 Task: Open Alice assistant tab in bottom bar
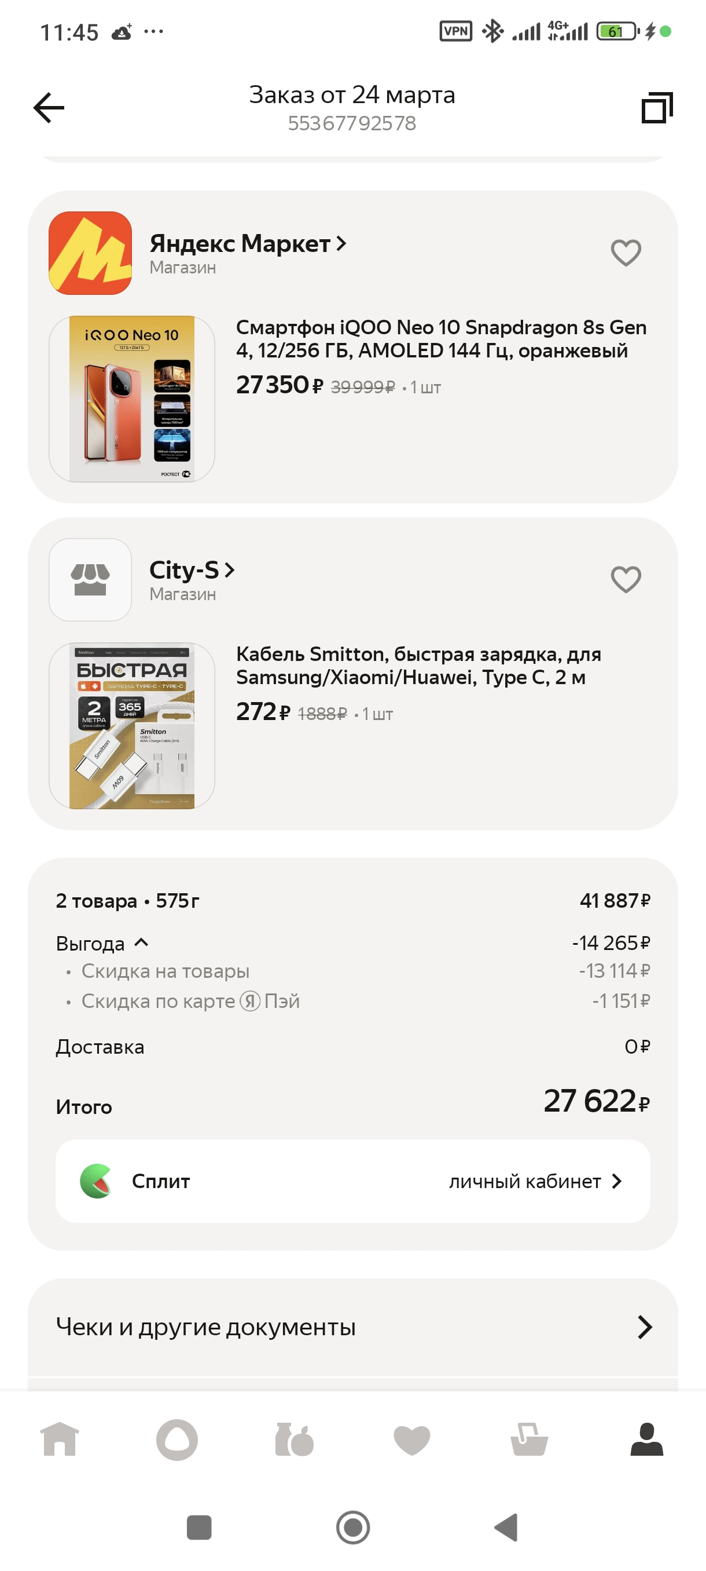click(x=176, y=1440)
